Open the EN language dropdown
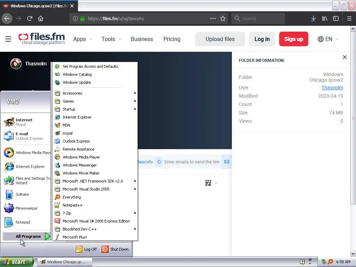The image size is (356, 267). pos(328,39)
